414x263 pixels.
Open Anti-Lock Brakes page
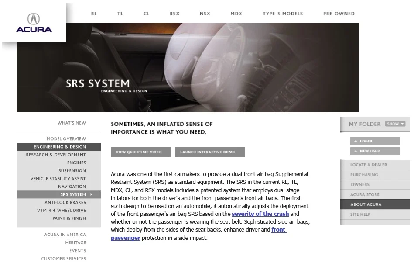(65, 202)
